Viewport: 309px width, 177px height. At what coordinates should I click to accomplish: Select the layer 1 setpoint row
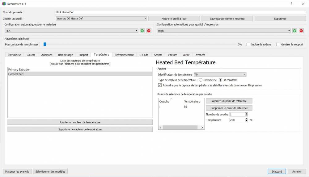click(181, 107)
